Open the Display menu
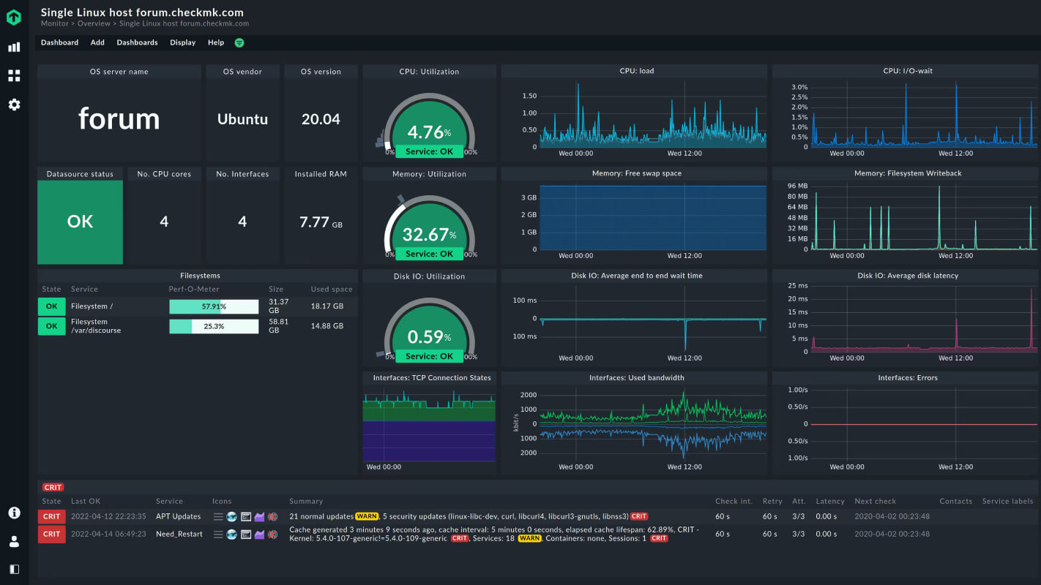1041x585 pixels. 183,42
